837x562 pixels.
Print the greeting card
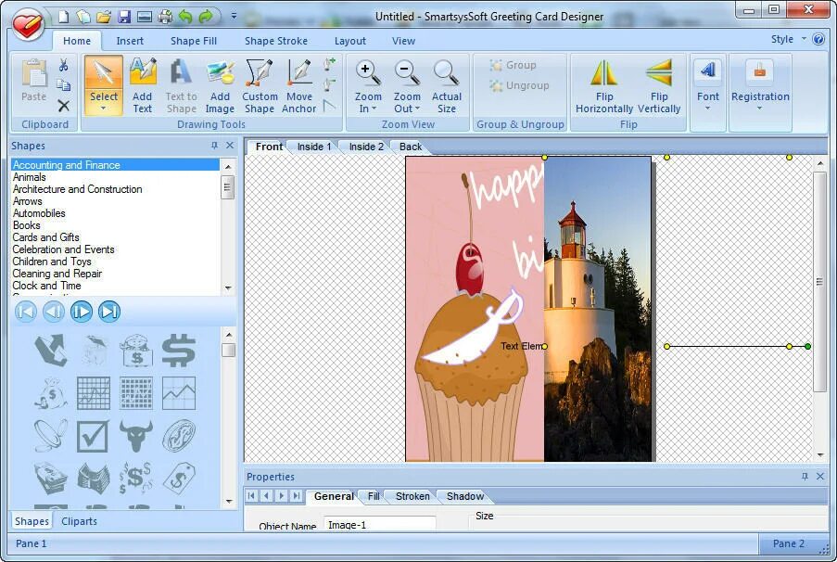[x=165, y=17]
